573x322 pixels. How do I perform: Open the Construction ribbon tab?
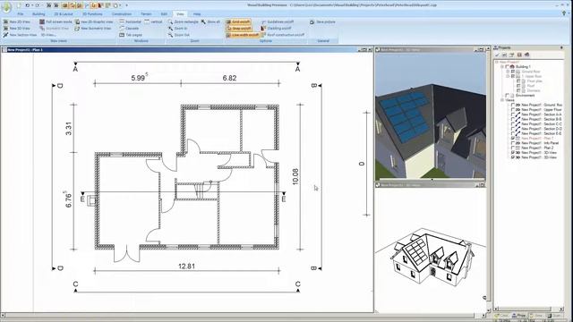(x=122, y=14)
